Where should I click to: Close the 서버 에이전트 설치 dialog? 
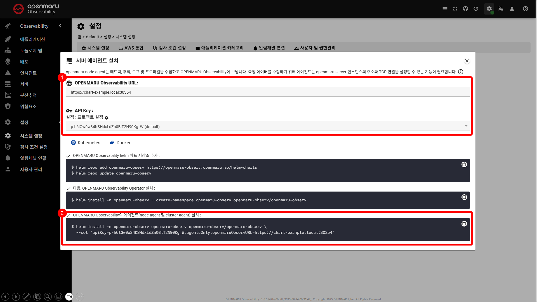click(x=467, y=61)
